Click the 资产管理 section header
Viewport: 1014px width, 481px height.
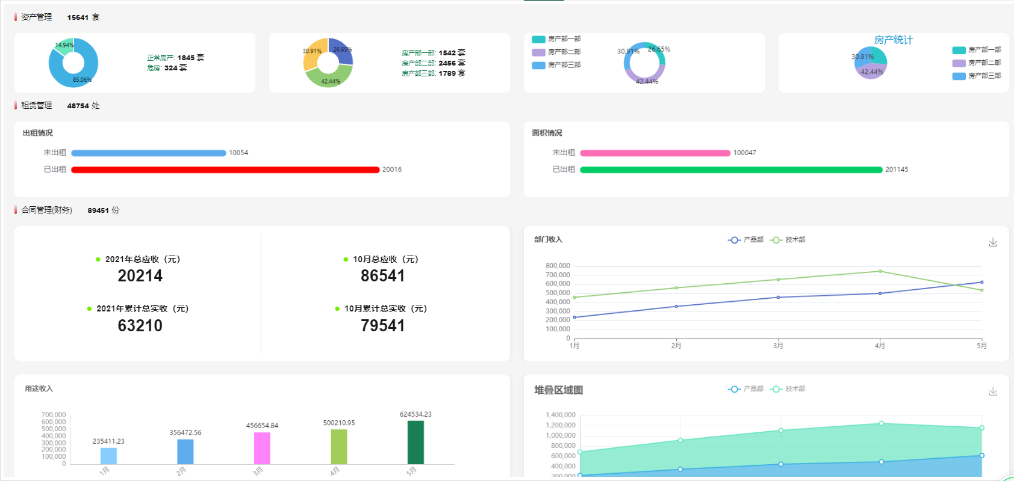(x=37, y=17)
